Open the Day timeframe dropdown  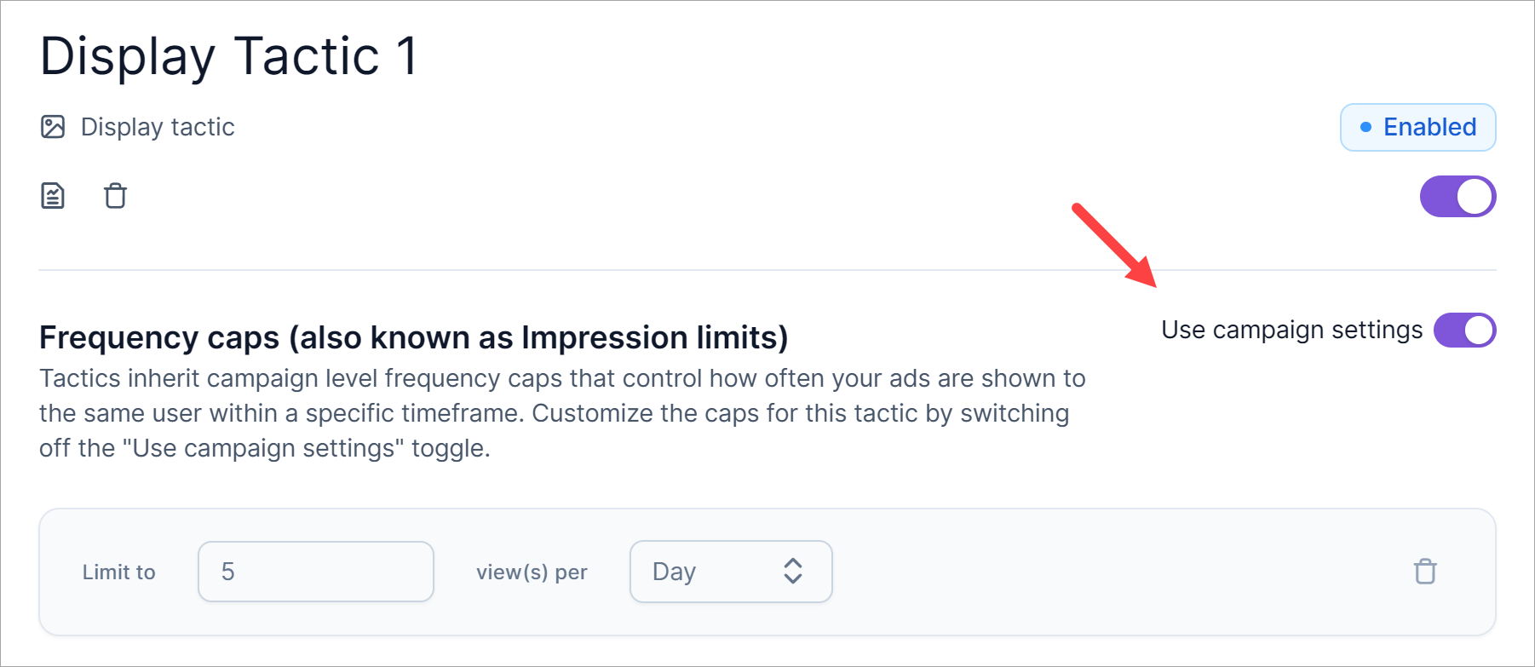click(x=730, y=572)
